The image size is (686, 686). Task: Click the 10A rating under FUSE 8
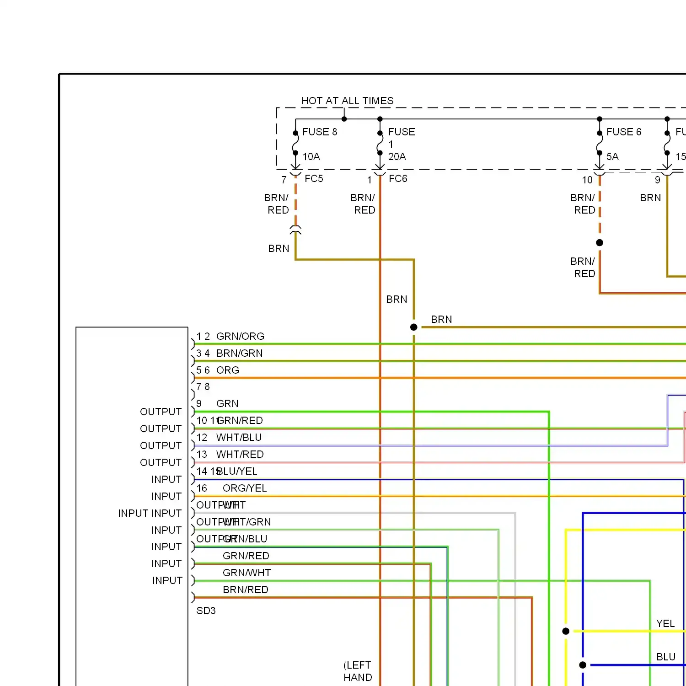coord(311,156)
